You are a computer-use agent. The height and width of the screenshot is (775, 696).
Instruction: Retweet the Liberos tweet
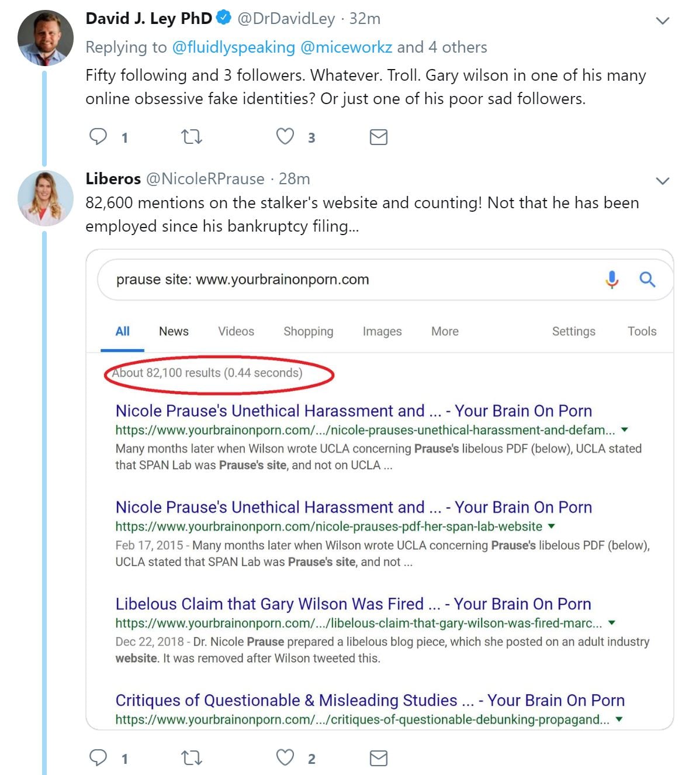(191, 758)
